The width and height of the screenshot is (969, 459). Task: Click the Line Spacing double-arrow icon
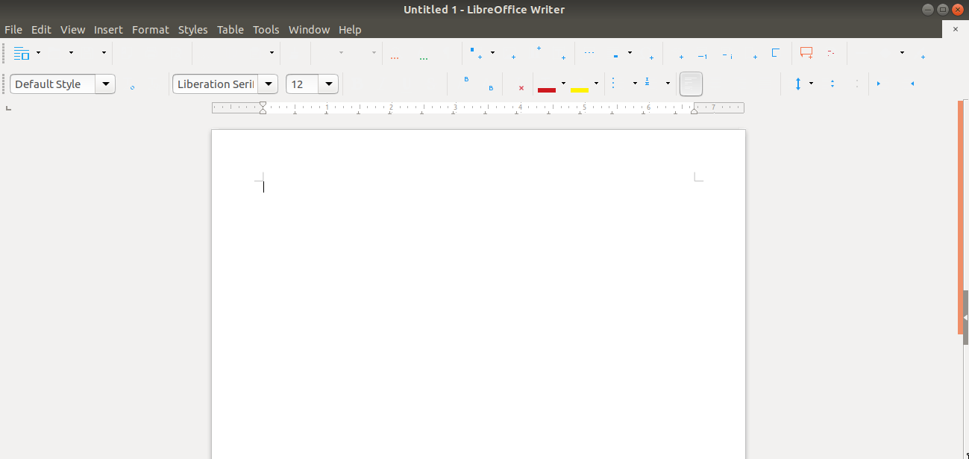[x=797, y=84]
